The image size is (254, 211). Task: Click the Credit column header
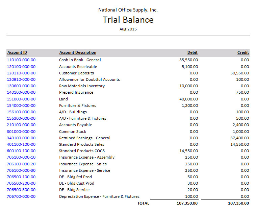243,52
